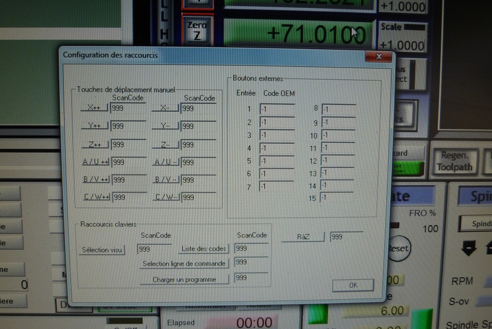The height and width of the screenshot is (329, 492).
Task: Click the Y-- jog key button
Action: coord(165,126)
